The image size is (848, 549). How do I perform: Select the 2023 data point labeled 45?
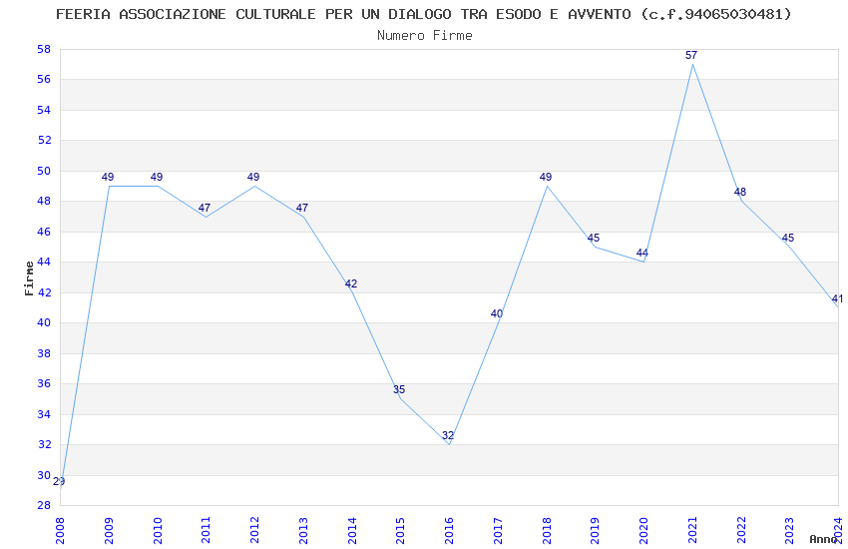click(788, 238)
